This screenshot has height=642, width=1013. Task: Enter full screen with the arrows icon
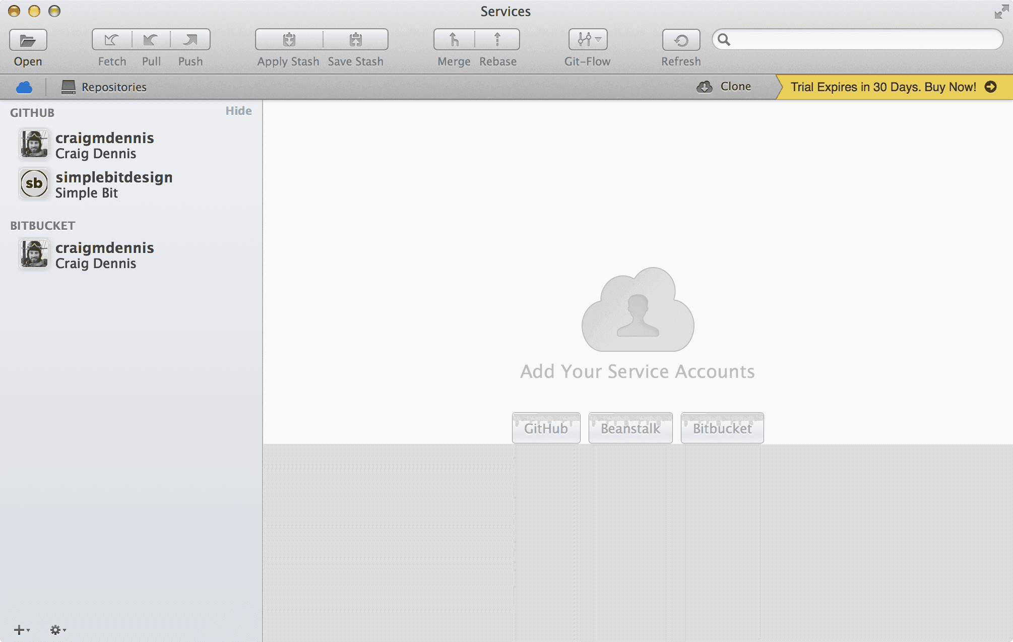click(x=1001, y=12)
